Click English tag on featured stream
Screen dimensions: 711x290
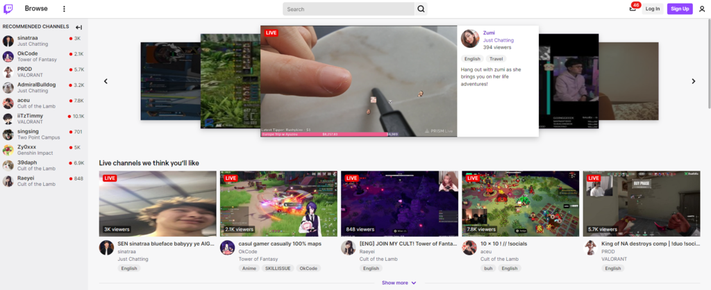(x=472, y=59)
